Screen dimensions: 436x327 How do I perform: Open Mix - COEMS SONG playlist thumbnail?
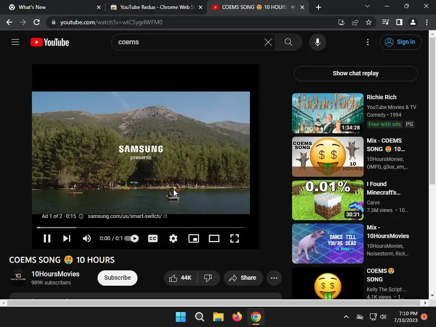pos(327,157)
